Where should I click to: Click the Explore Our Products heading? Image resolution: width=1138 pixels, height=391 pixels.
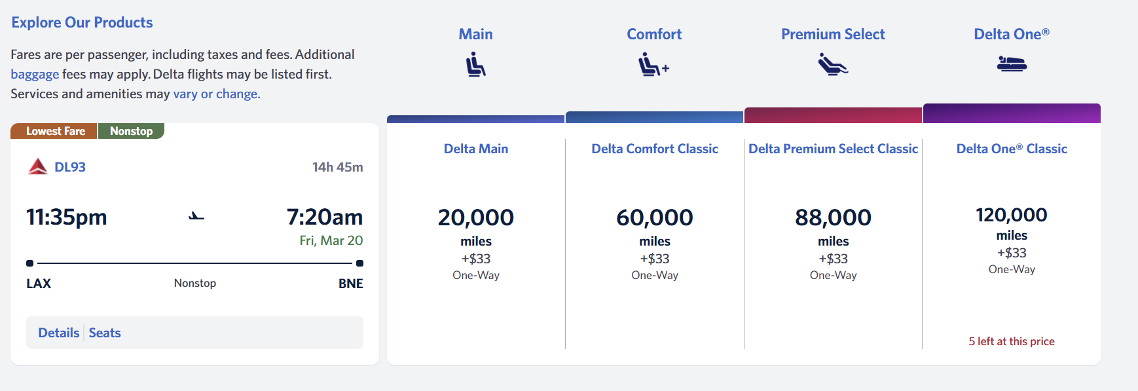click(82, 22)
